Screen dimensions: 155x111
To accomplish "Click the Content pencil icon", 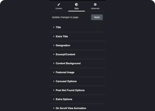I will click(59, 5).
